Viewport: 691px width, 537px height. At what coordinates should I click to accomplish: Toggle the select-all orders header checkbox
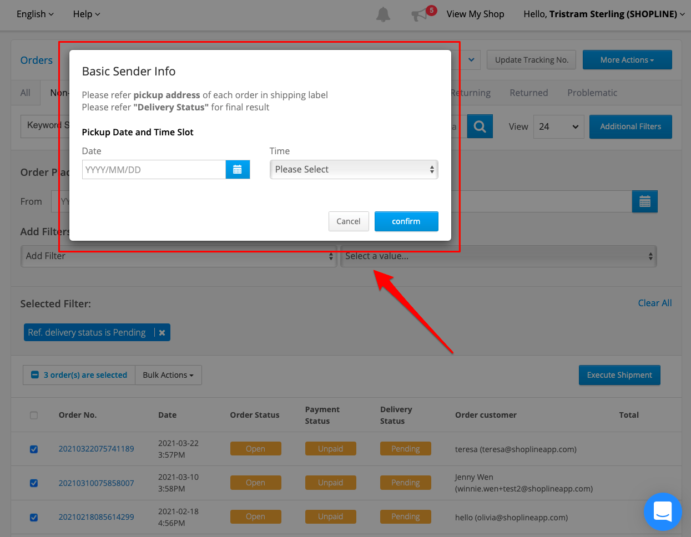[x=34, y=415]
